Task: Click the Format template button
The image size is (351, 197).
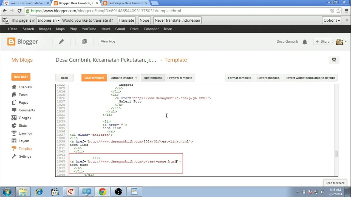Action: [240, 78]
